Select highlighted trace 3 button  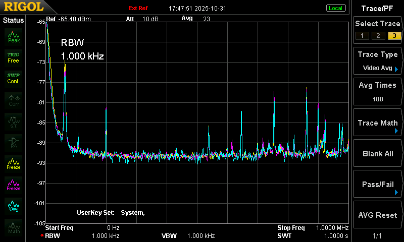coord(394,36)
